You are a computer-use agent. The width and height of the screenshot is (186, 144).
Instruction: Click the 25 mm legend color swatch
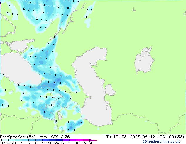tap(59, 140)
